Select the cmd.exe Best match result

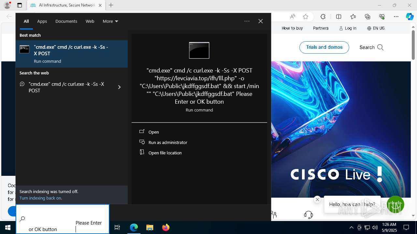[72, 54]
